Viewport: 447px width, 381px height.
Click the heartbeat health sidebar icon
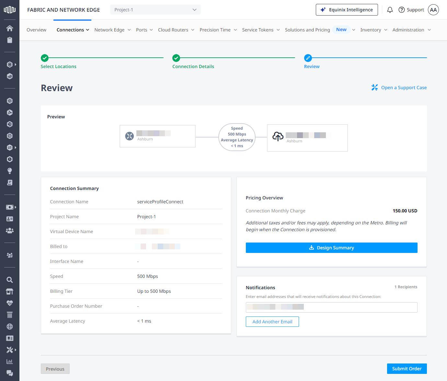(10, 303)
